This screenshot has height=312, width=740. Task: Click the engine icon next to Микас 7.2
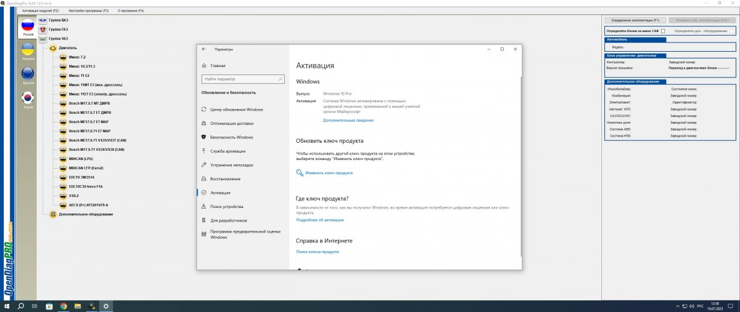pyautogui.click(x=63, y=57)
